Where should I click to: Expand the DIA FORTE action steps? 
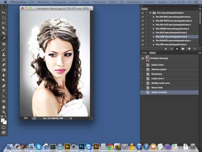click(154, 21)
